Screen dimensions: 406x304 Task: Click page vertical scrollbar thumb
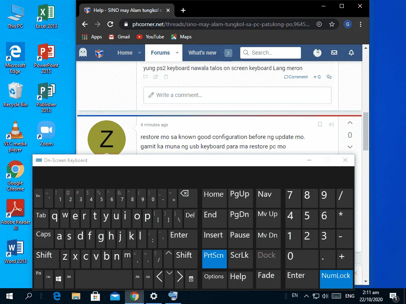366,131
